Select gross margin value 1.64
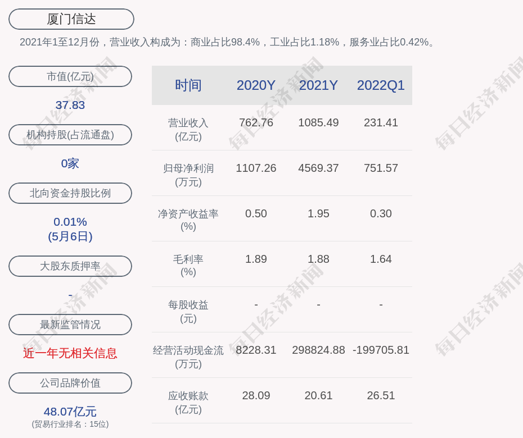 381,259
